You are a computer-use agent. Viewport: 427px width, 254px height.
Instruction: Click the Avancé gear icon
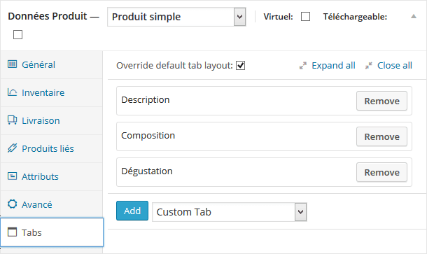click(x=12, y=204)
